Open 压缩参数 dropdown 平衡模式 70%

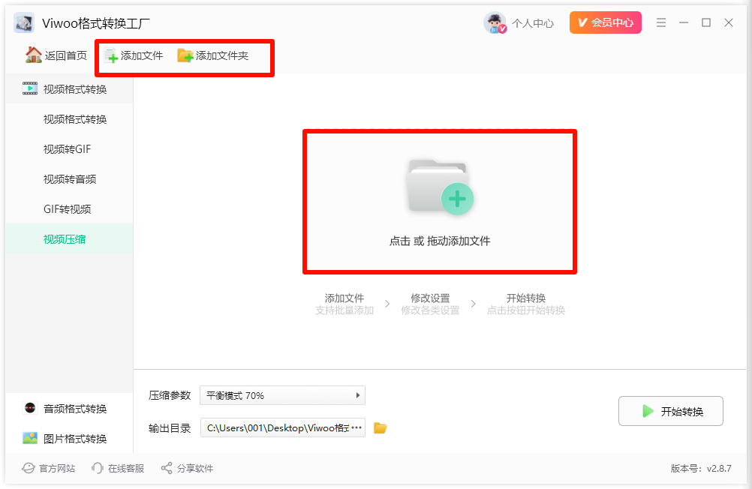pos(282,395)
